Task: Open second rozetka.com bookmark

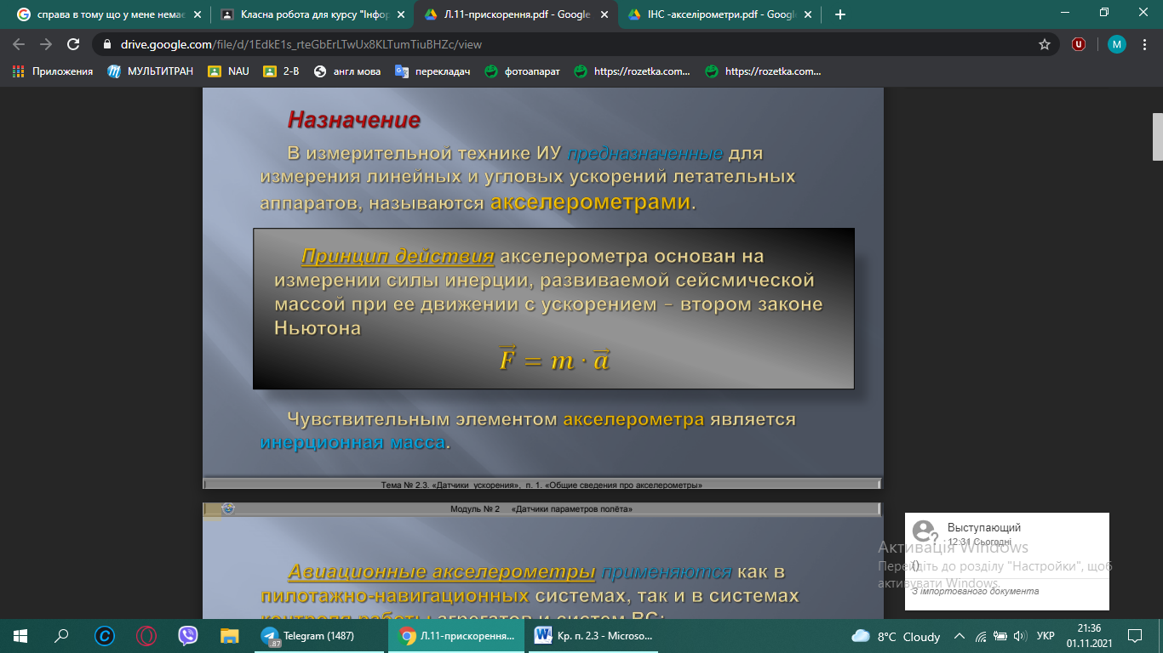Action: (x=764, y=71)
